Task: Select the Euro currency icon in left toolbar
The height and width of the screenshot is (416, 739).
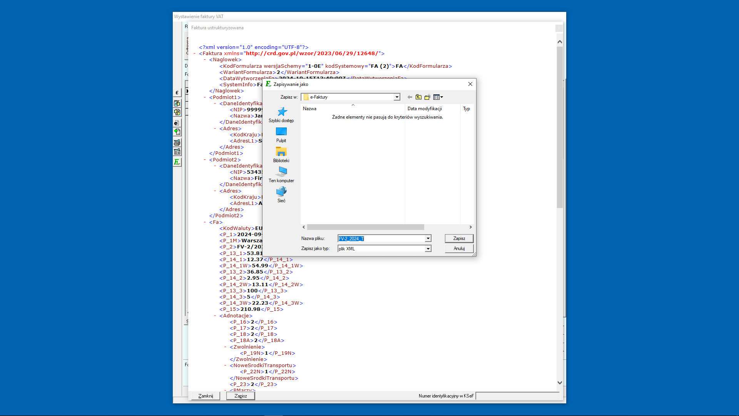Action: pyautogui.click(x=177, y=92)
